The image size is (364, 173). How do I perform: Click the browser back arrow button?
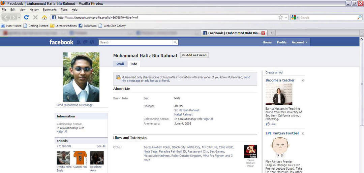6,17
